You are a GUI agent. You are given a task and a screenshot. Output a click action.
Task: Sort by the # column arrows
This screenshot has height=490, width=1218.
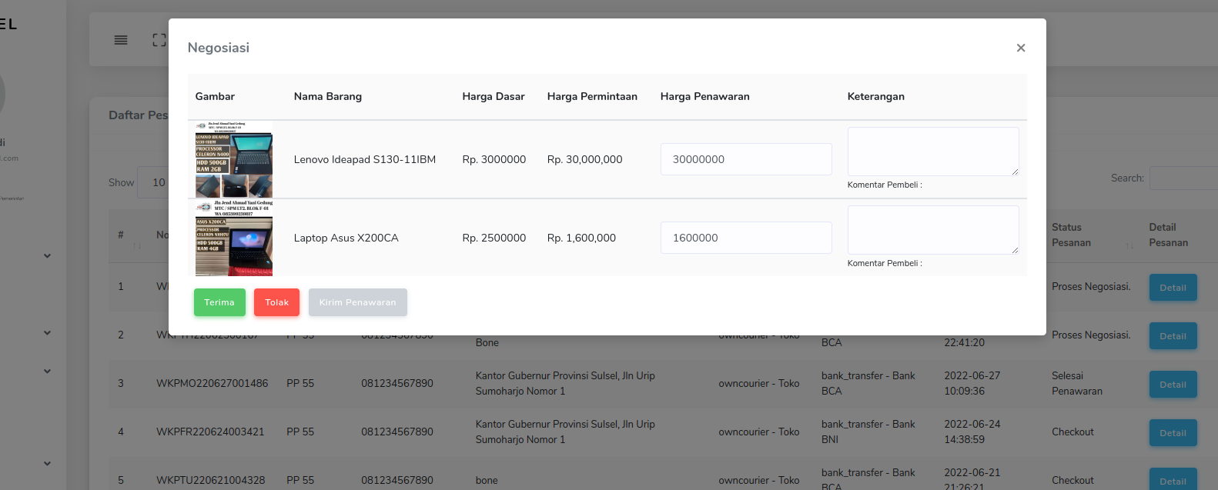coord(137,245)
